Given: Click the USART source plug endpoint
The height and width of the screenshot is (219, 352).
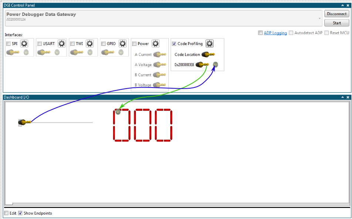Looking at the screenshot, I should tap(44, 52).
